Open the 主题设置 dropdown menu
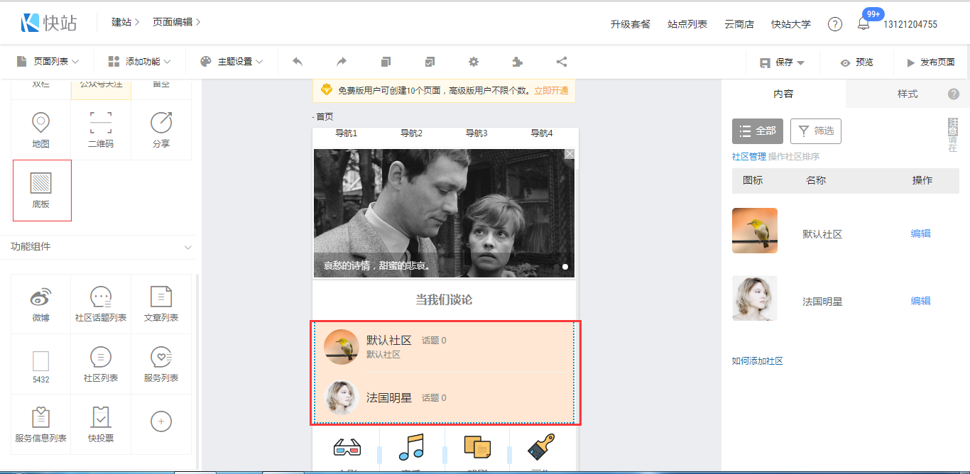Screen dimensions: 970x474 231,62
